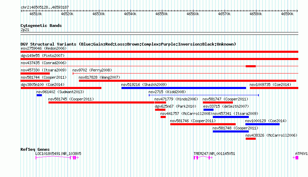308x177 pixels.
Task: Click the 46590k ruler tick label
Action: [x=287, y=14]
